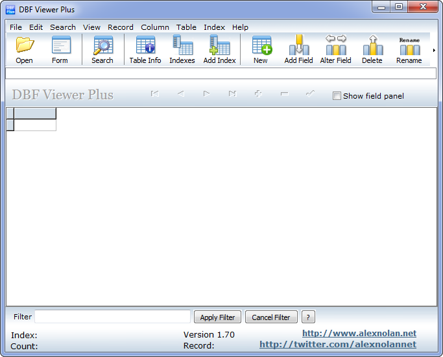Open the Column menu

pyautogui.click(x=155, y=27)
